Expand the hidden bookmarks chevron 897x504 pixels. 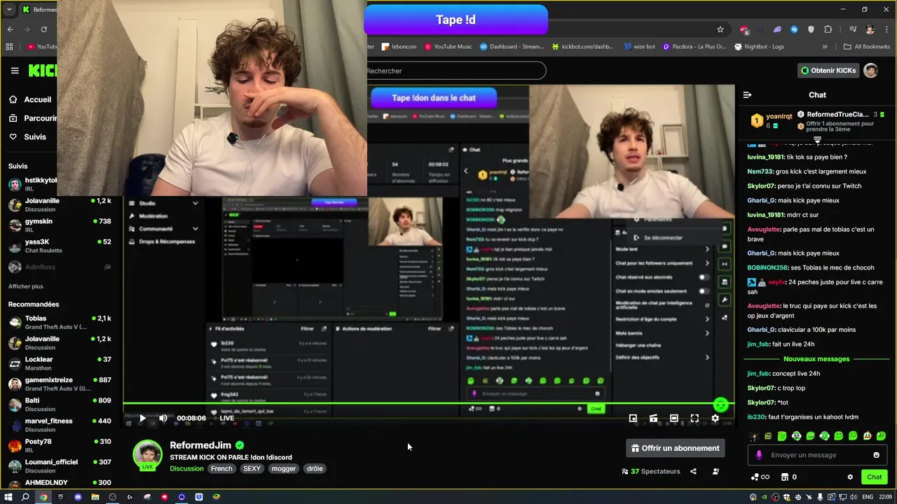(x=825, y=47)
